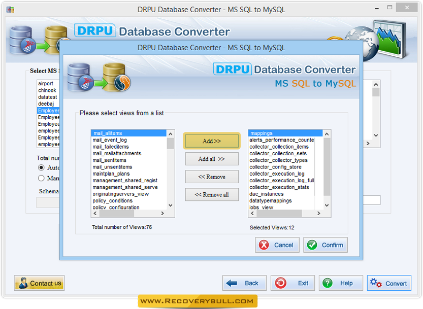Click the Add >> button

[x=211, y=141]
